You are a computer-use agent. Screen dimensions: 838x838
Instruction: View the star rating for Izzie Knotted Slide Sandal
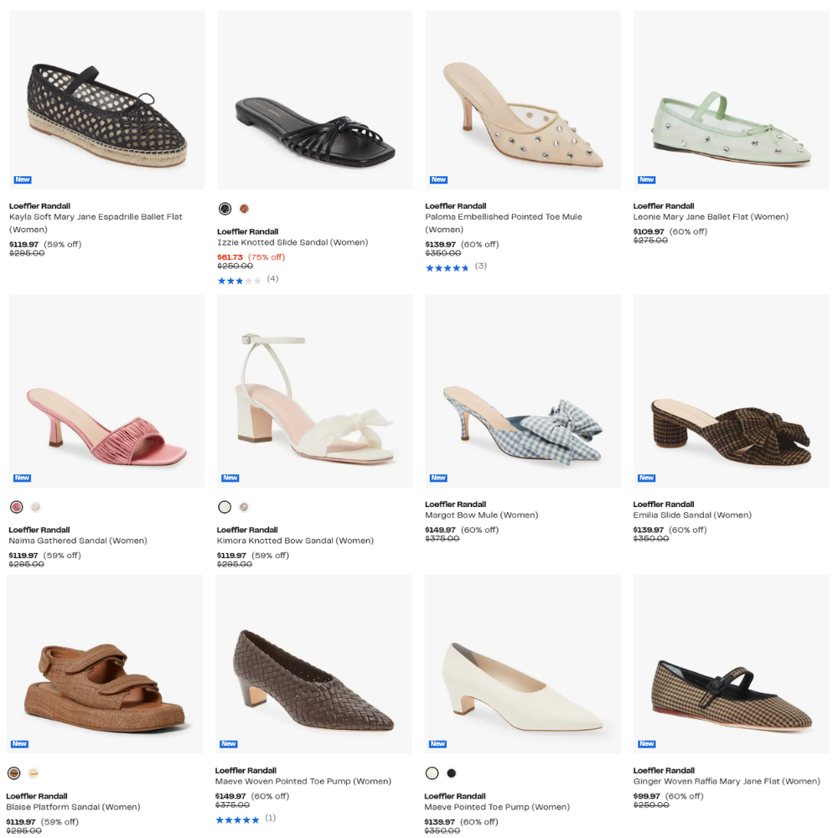239,281
